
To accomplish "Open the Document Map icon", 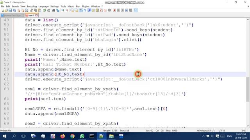I will pos(97,10).
